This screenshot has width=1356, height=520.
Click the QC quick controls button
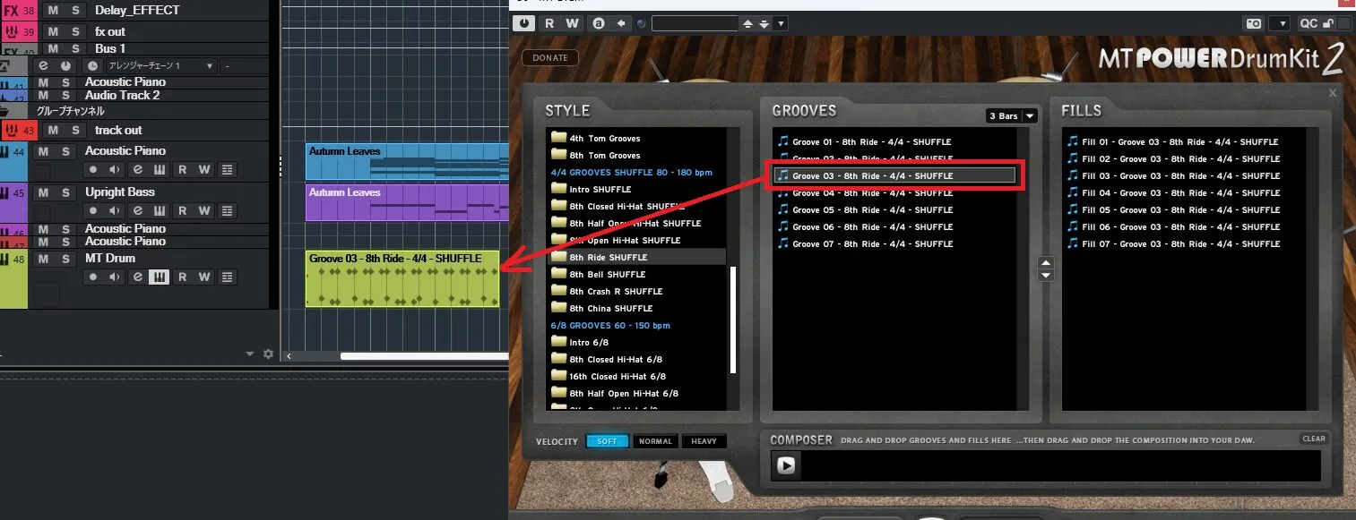[x=1308, y=23]
